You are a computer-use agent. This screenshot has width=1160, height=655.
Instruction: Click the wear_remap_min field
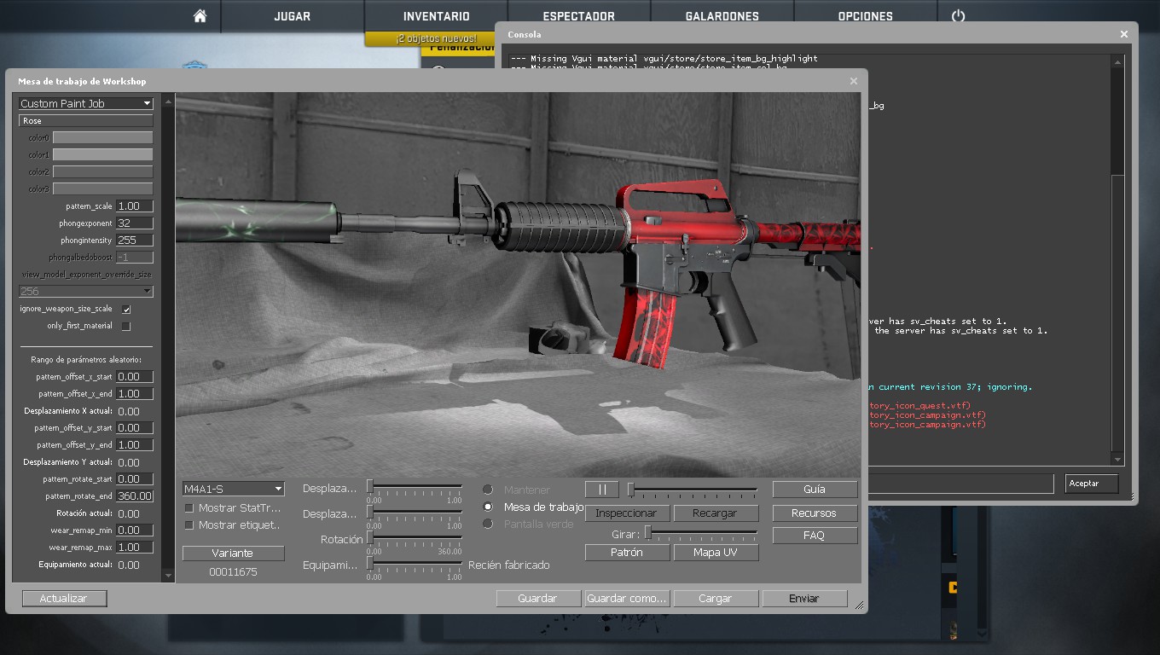(135, 530)
